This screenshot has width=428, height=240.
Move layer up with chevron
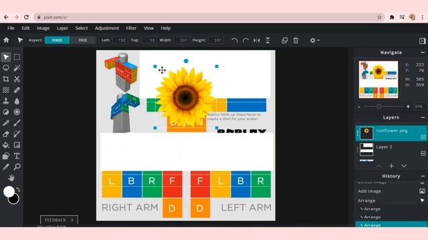379,166
